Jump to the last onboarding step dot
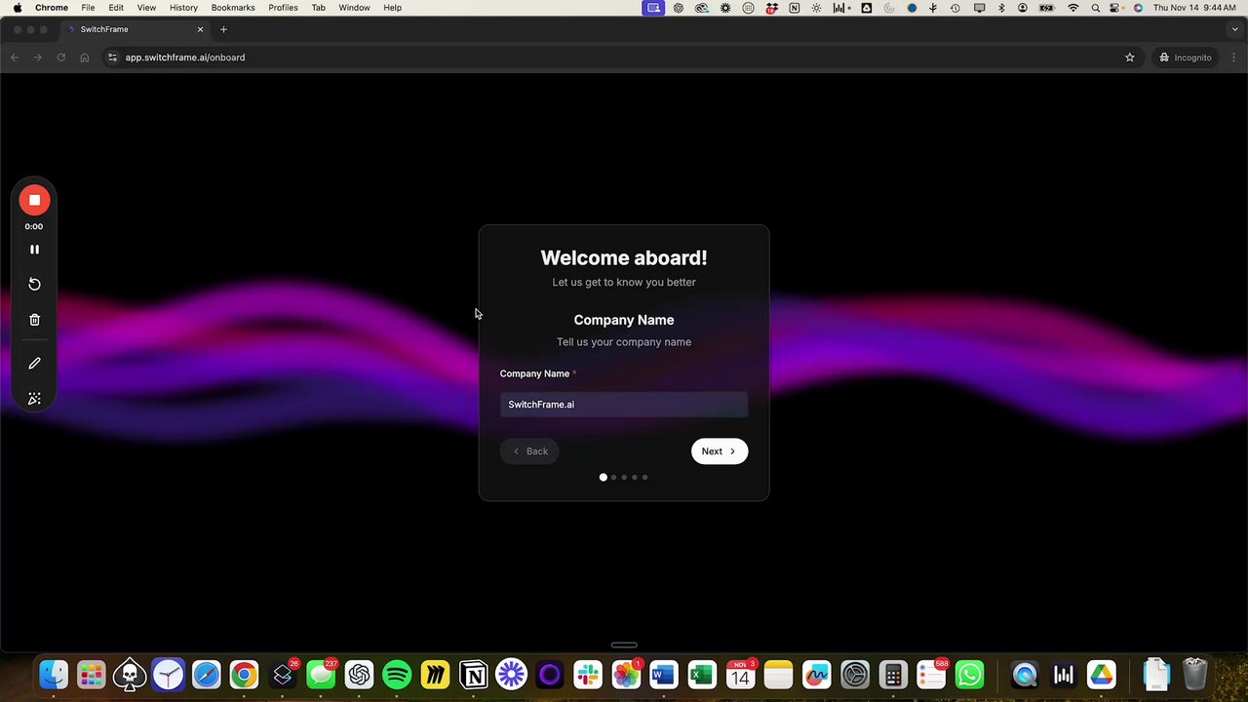 click(644, 478)
